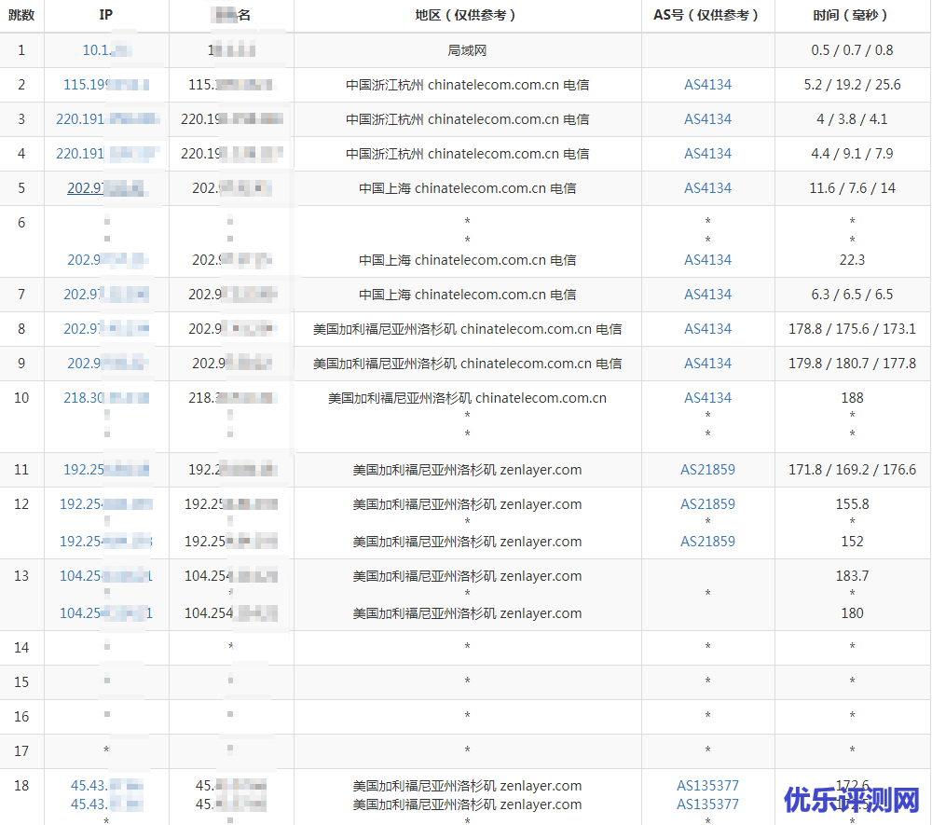The width and height of the screenshot is (932, 825).
Task: Select the AS4134 link in hop 9 row
Action: [x=707, y=364]
